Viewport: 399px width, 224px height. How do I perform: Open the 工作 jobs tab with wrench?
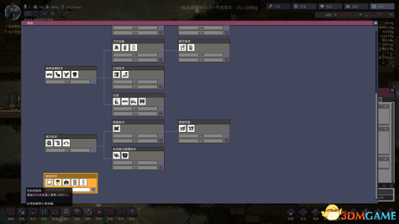278,6
